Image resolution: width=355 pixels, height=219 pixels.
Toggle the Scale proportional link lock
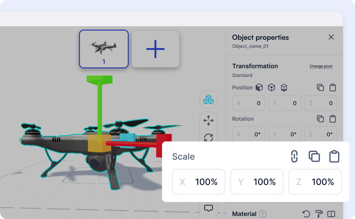tap(294, 156)
